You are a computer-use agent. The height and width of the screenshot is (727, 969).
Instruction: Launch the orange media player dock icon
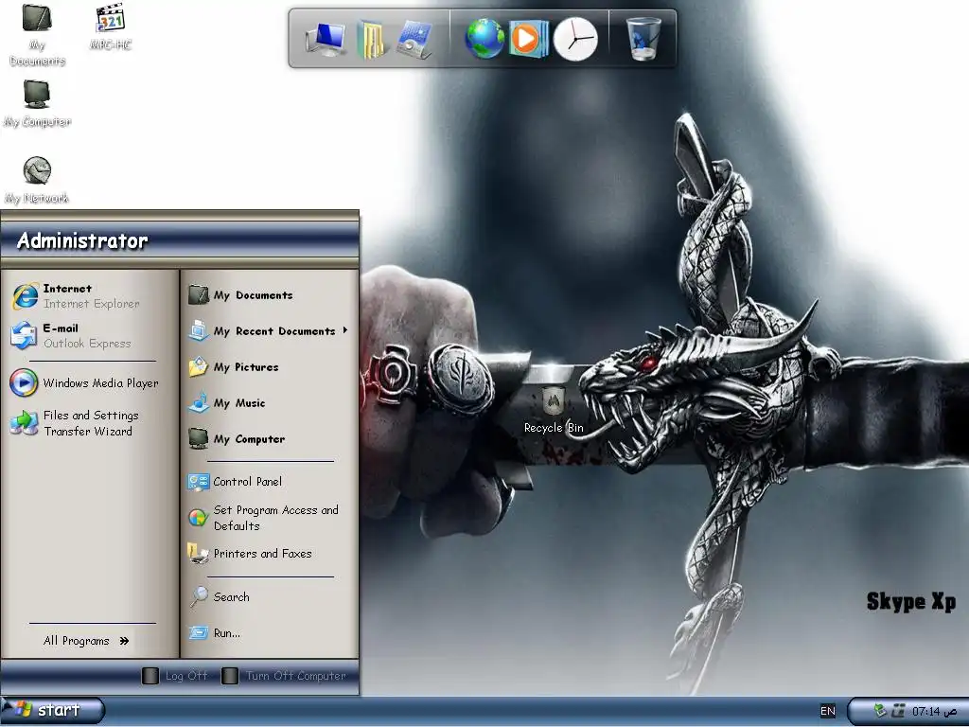pyautogui.click(x=528, y=39)
